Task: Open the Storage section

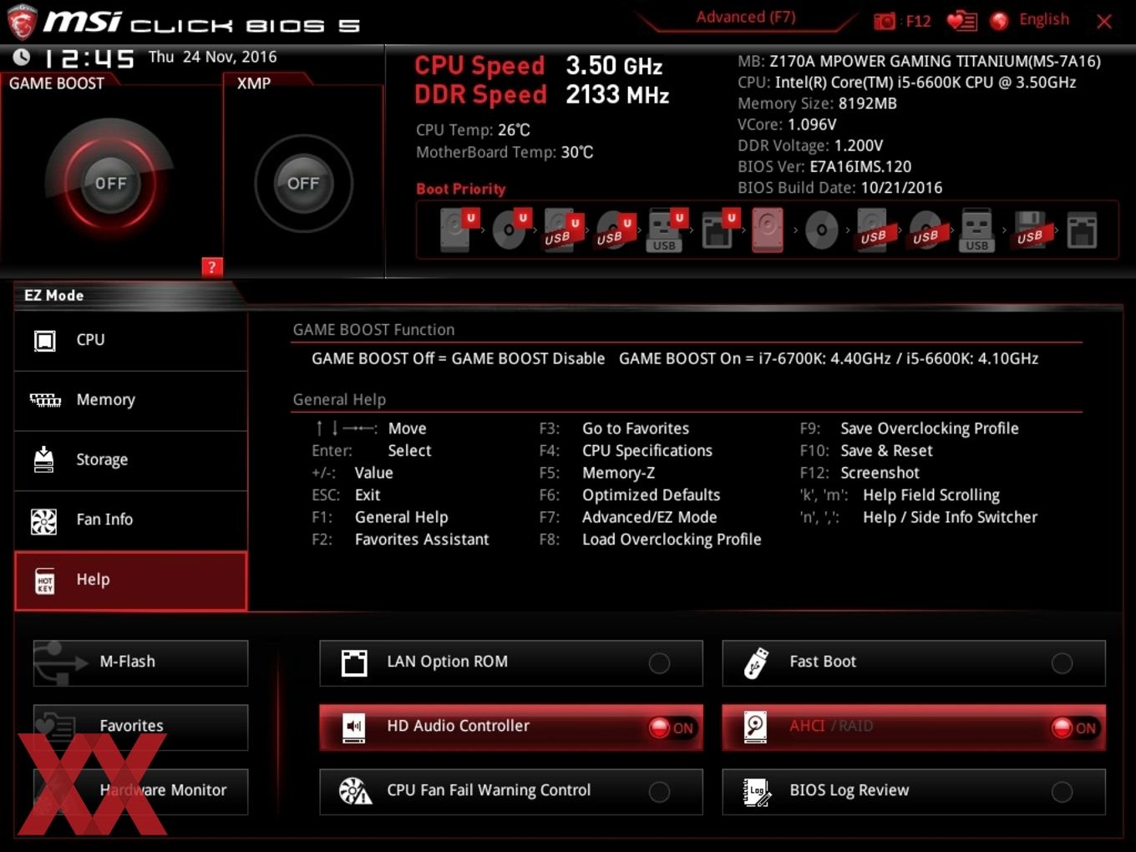Action: pos(131,461)
